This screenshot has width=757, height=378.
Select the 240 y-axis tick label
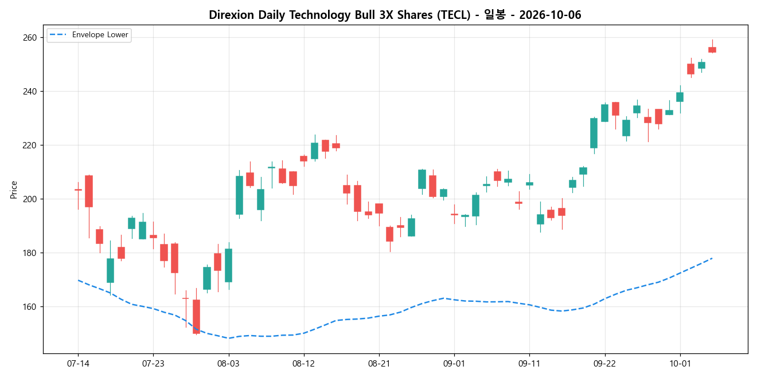pyautogui.click(x=30, y=92)
